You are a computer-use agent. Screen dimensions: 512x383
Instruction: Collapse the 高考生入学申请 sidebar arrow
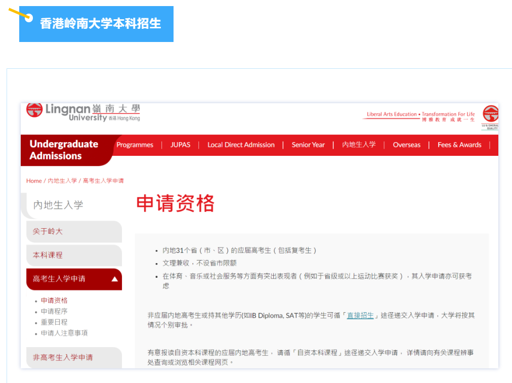(x=114, y=279)
